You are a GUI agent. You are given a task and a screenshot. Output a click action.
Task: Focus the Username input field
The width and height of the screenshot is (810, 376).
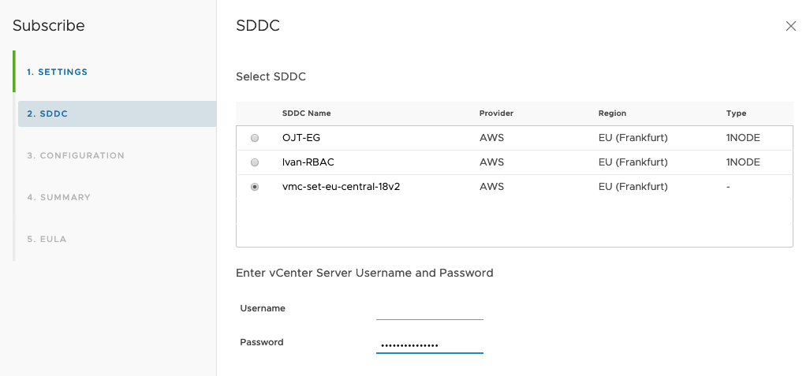coord(435,308)
